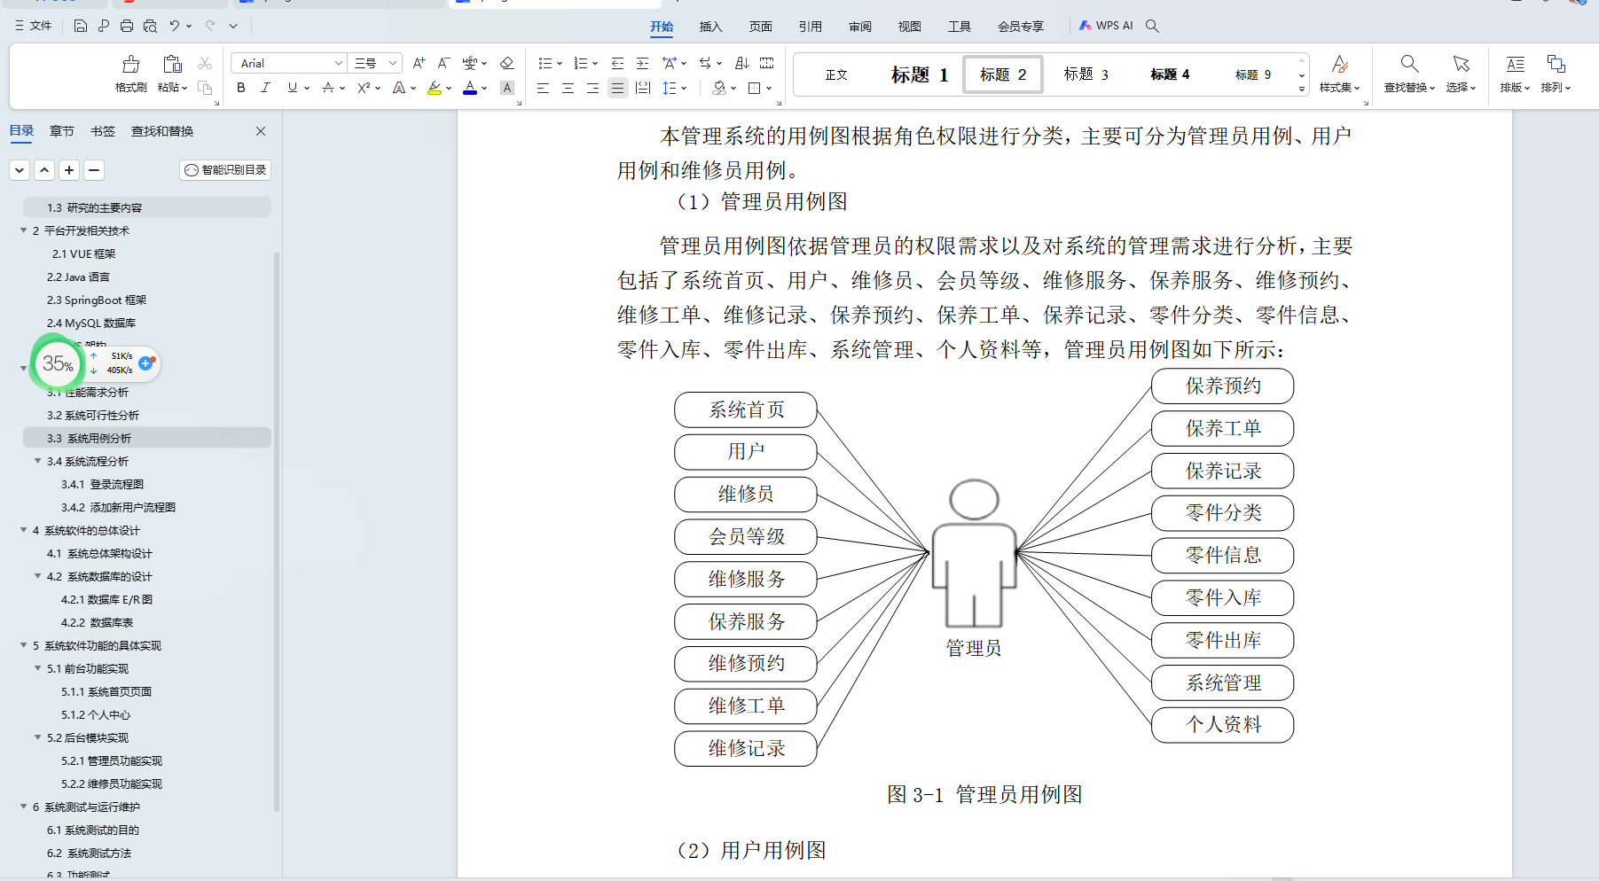The width and height of the screenshot is (1599, 881).
Task: Toggle Italic formatting
Action: click(x=265, y=88)
